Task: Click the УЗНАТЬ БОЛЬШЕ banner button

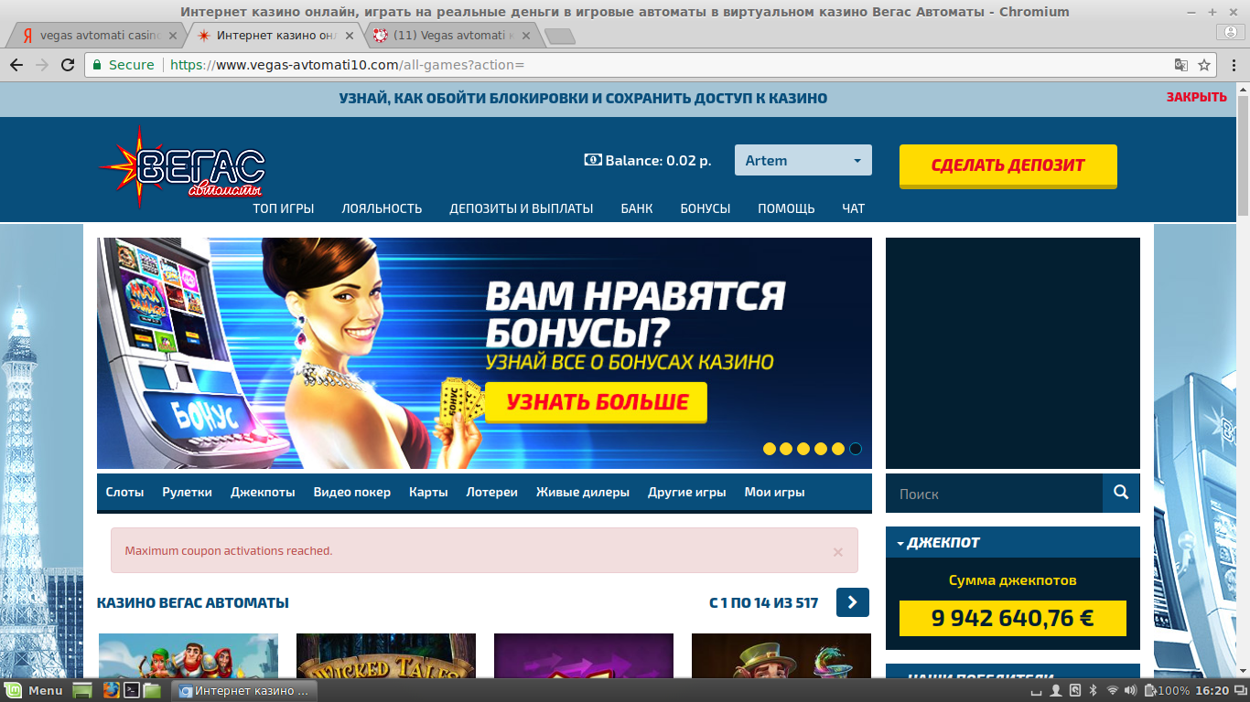Action: [x=597, y=402]
